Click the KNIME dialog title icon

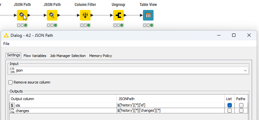point(6,35)
